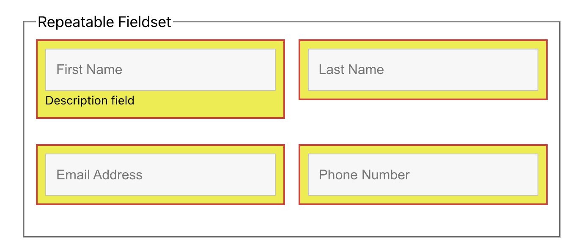The image size is (576, 247).
Task: Click the "Last Name" placeholder text
Action: (x=351, y=70)
